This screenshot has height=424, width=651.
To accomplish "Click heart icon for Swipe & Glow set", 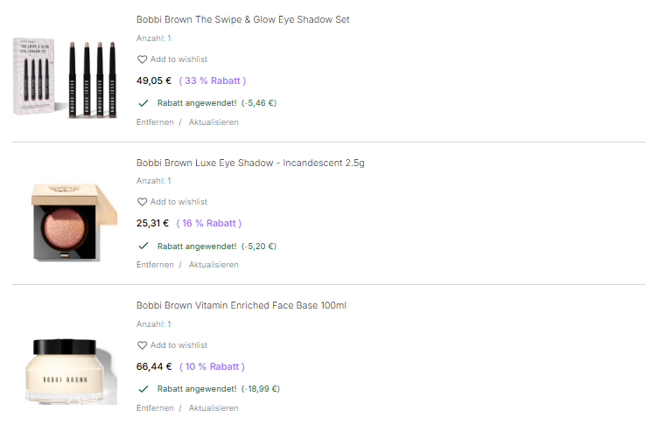I will [x=143, y=59].
